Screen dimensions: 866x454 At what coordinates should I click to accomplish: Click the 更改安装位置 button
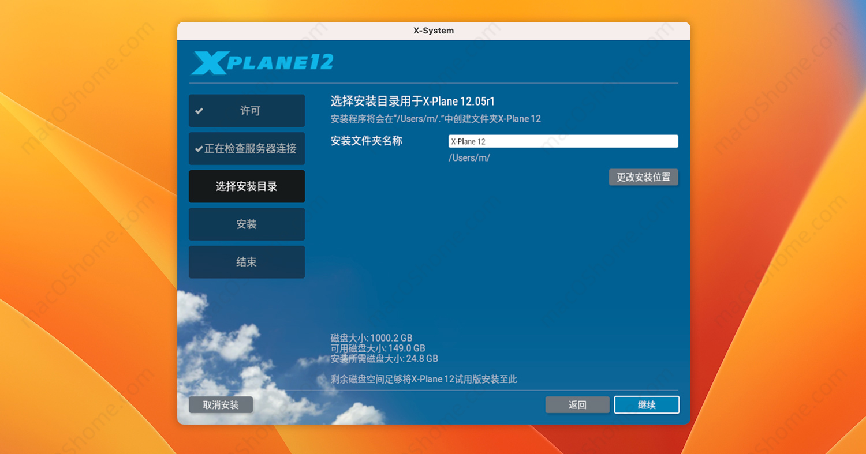[x=643, y=177]
